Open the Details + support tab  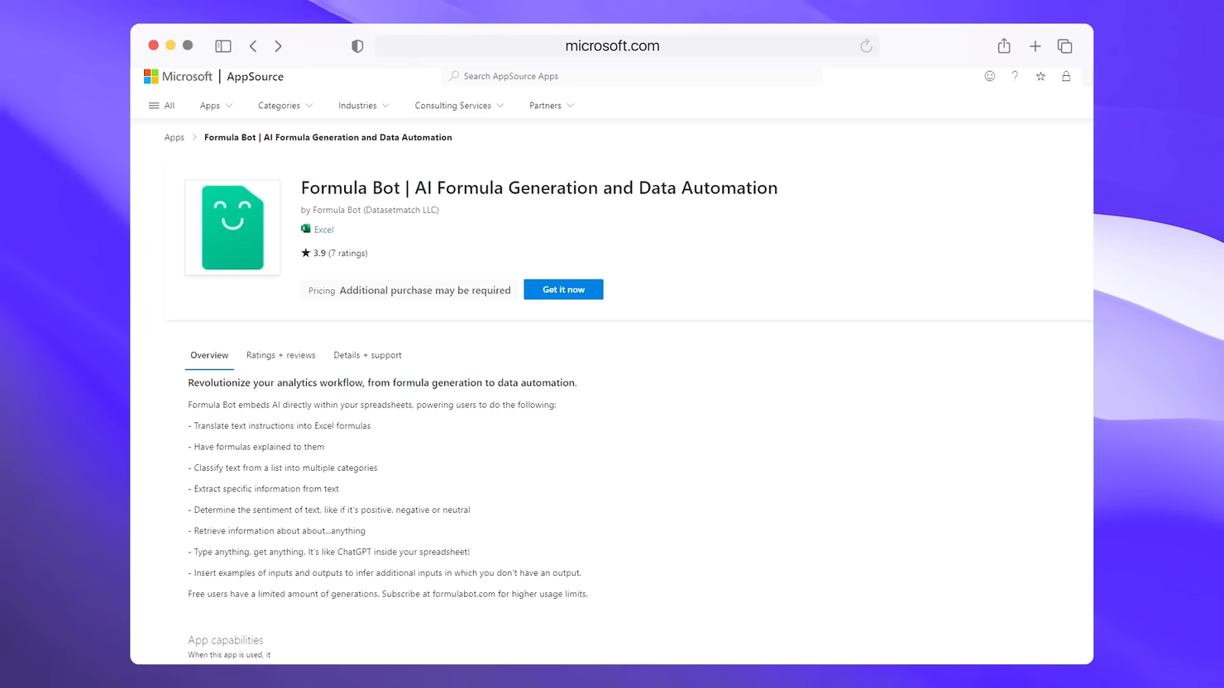[367, 355]
